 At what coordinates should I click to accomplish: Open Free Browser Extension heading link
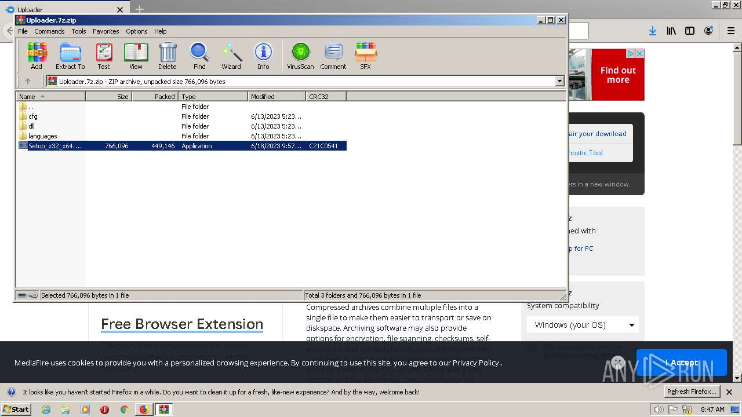(x=182, y=324)
